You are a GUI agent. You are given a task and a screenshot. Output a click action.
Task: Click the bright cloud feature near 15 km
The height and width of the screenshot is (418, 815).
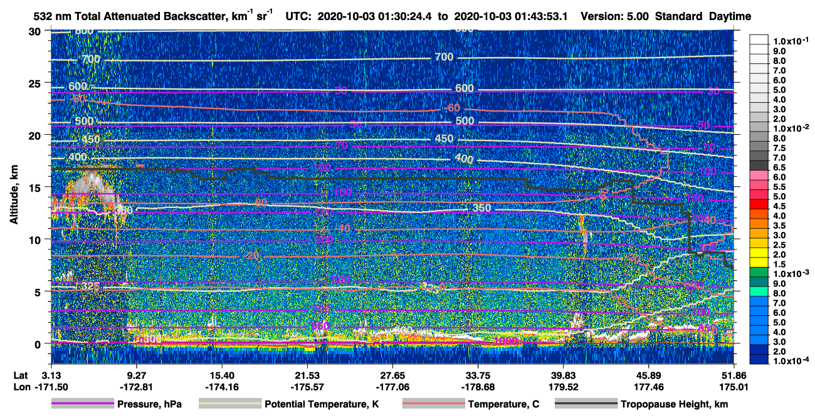92,184
